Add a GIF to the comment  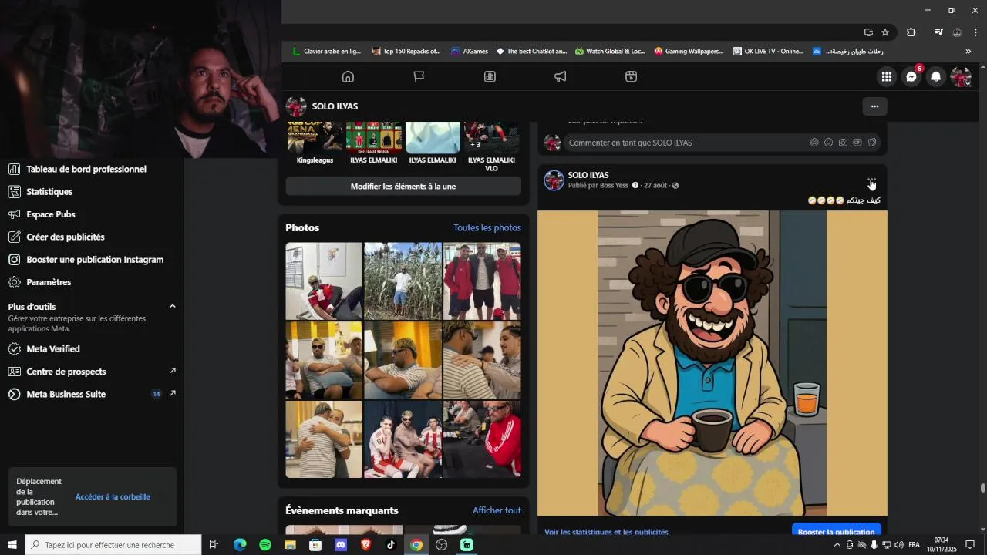coord(857,143)
